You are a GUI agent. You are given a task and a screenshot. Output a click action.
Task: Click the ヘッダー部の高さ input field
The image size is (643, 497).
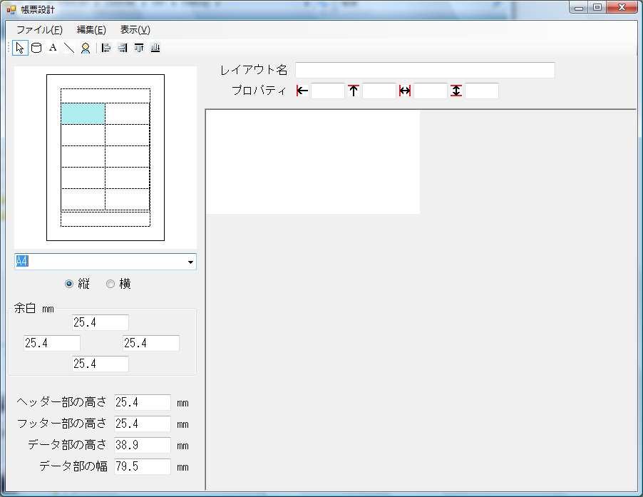143,403
